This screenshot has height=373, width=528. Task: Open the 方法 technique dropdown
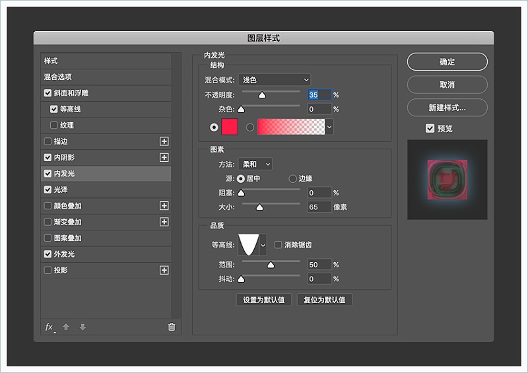click(x=255, y=164)
